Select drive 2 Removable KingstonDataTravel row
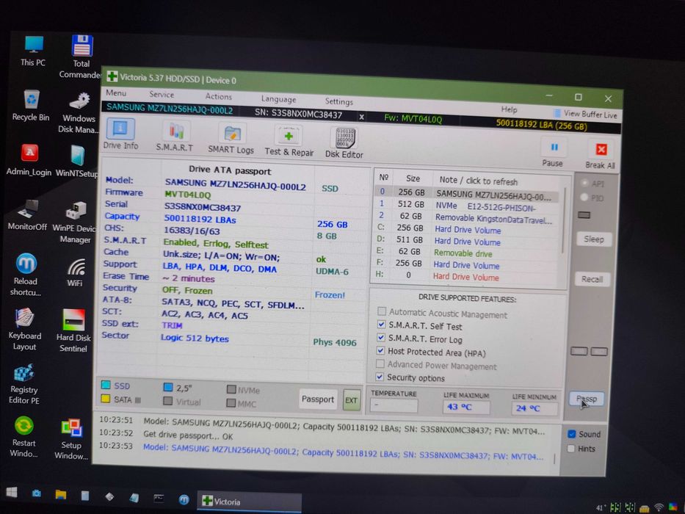This screenshot has width=685, height=514. (x=466, y=217)
